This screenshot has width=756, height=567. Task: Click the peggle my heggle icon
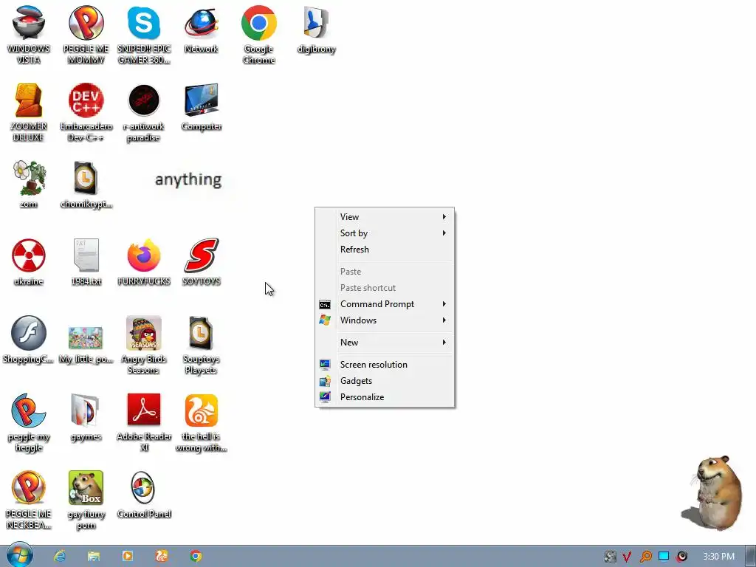click(29, 423)
